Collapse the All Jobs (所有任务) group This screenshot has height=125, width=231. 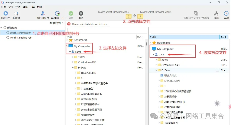point(1,28)
